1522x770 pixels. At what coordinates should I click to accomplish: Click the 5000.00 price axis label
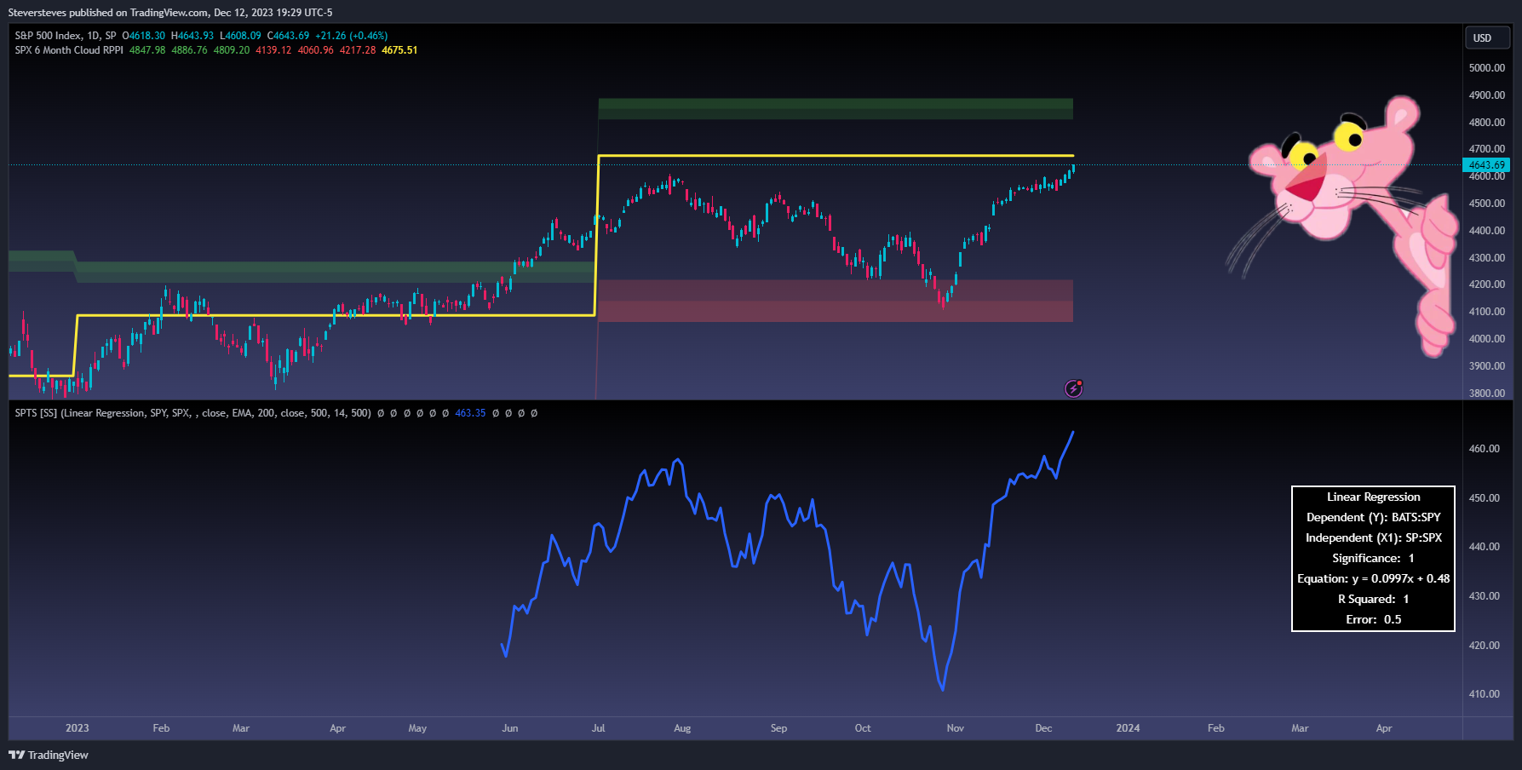[x=1487, y=68]
